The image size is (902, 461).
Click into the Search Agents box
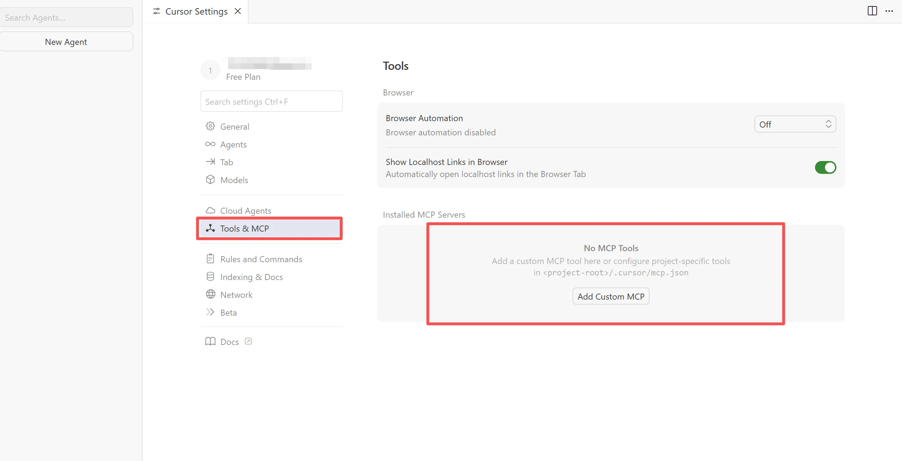[66, 17]
